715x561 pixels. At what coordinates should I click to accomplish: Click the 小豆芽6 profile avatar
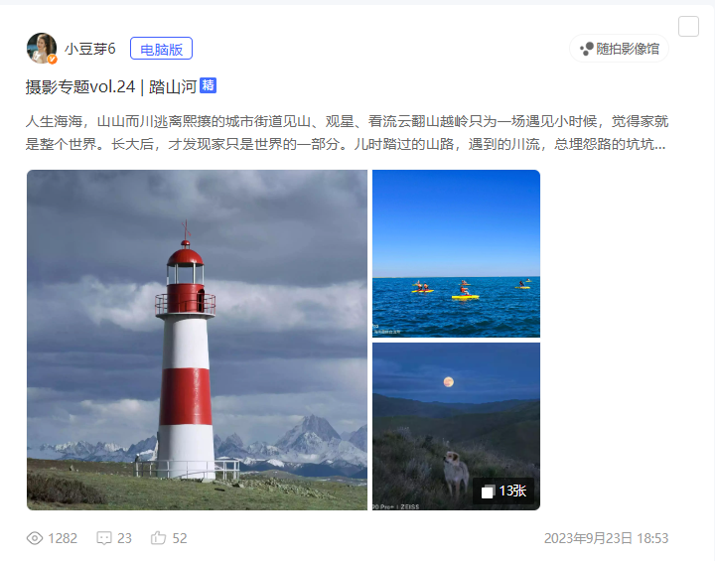pyautogui.click(x=42, y=48)
